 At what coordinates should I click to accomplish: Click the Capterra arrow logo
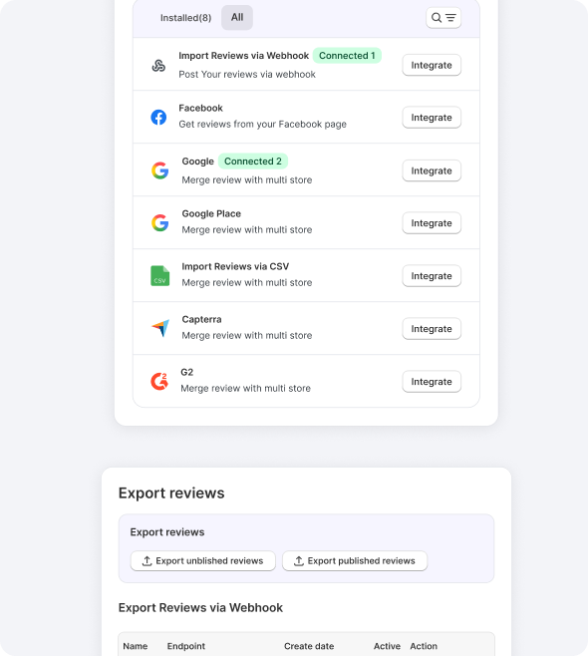click(160, 328)
